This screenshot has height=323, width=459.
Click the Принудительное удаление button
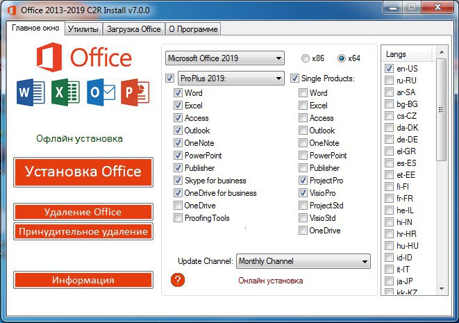tap(83, 231)
